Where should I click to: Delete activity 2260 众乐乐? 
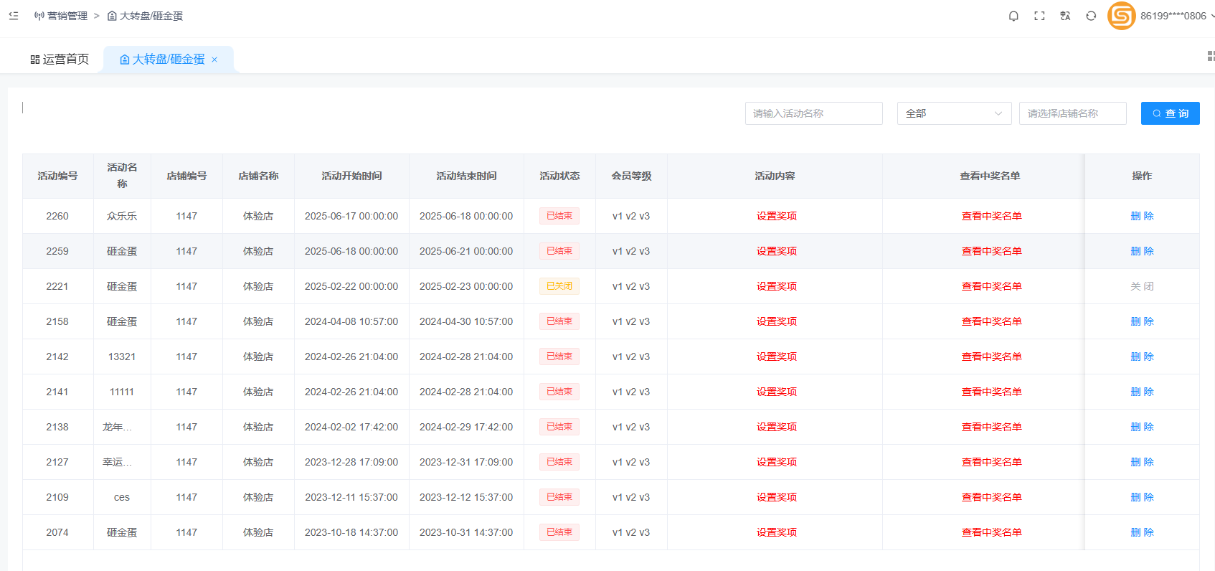coord(1142,216)
